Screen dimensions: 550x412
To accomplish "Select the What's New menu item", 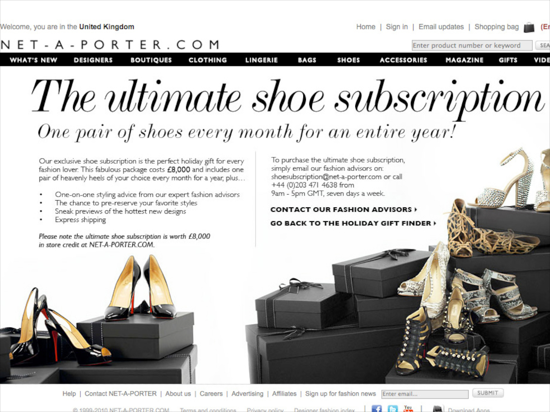I will pyautogui.click(x=34, y=60).
